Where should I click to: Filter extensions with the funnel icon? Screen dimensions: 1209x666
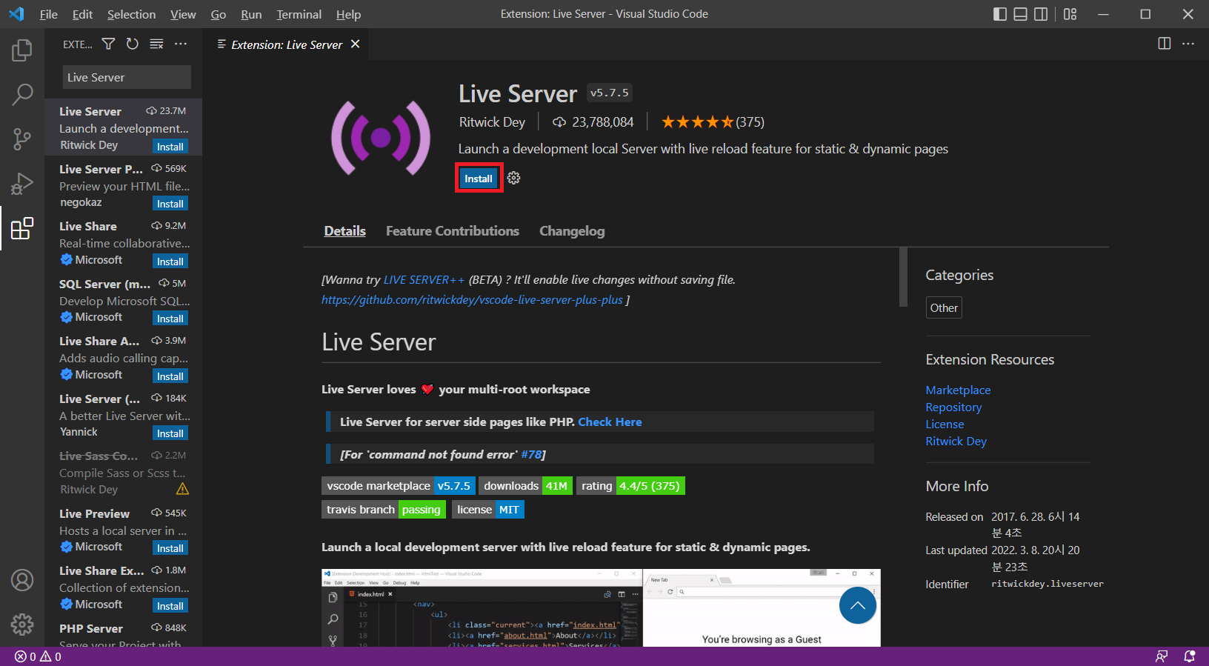[x=108, y=44]
